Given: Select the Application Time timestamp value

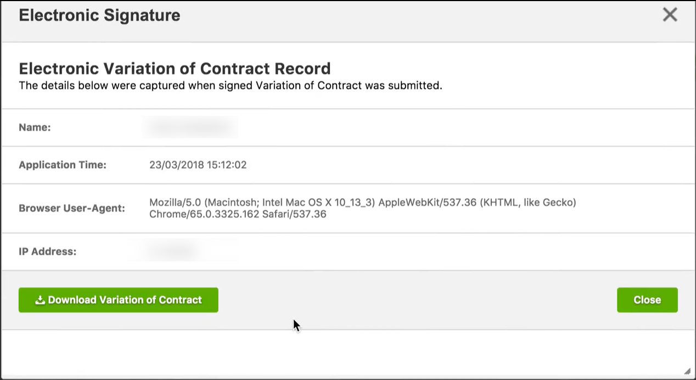Looking at the screenshot, I should [198, 165].
